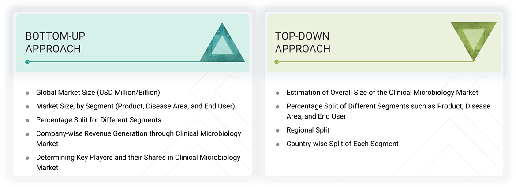Click Estimation of Overall Size text
The height and width of the screenshot is (187, 516).
(x=382, y=93)
